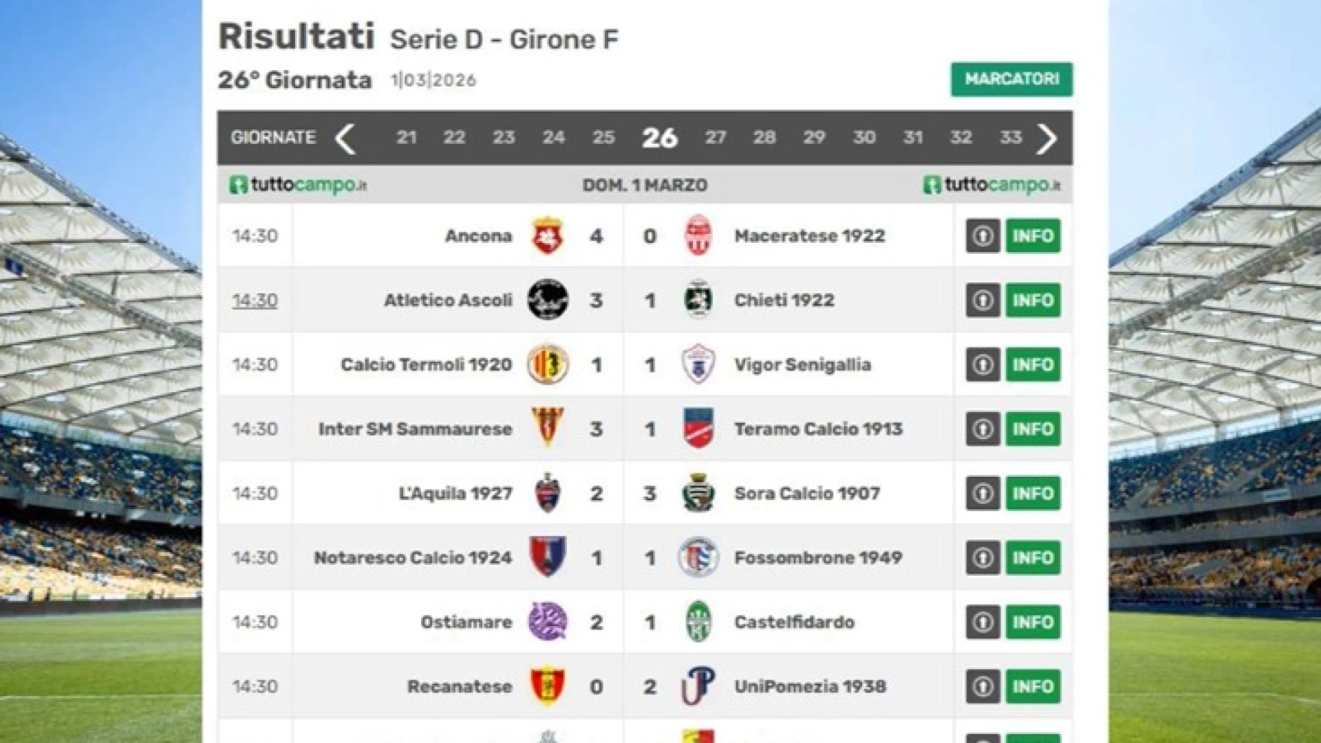
Task: Switch to giornata 27
Action: [716, 138]
